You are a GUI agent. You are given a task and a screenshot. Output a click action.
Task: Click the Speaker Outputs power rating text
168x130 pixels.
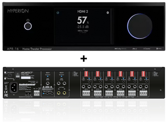pos(115,97)
